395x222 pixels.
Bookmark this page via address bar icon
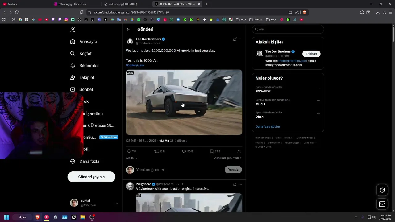[x=81, y=12]
